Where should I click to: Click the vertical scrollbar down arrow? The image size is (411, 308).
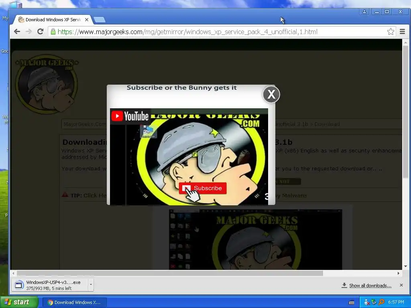(x=405, y=266)
